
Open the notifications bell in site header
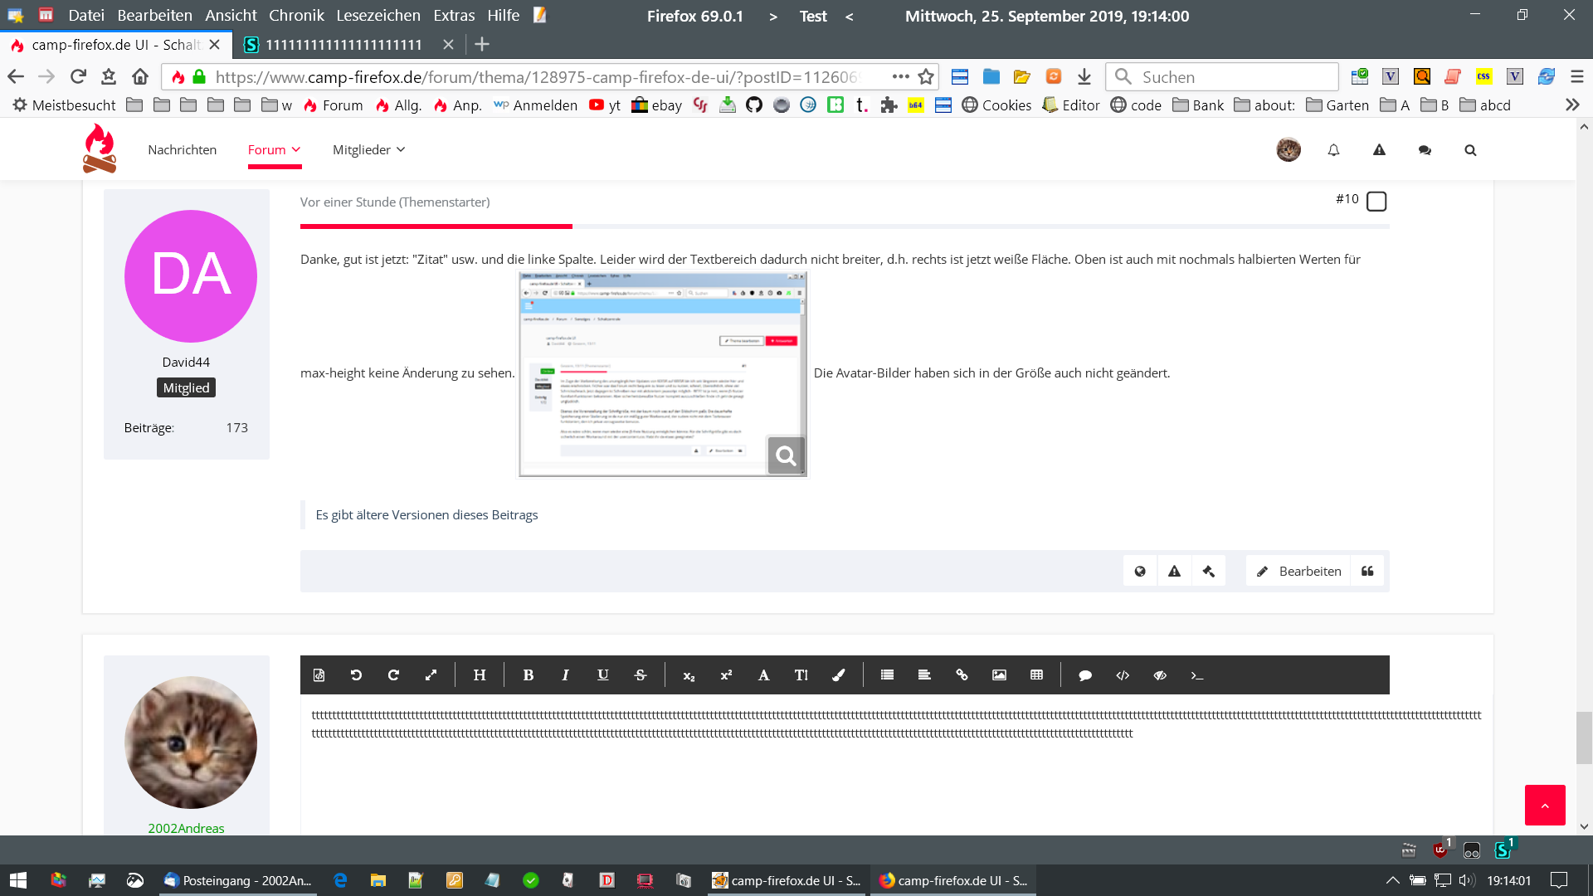(1333, 150)
